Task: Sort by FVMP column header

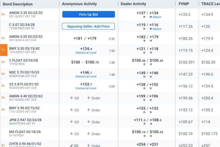Action: click(184, 4)
